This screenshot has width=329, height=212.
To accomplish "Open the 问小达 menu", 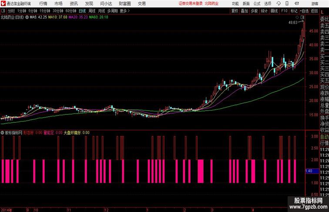I will (106, 3).
